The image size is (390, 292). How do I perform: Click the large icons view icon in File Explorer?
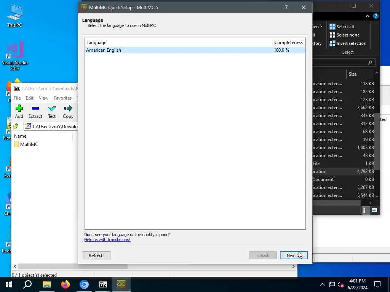[374, 210]
